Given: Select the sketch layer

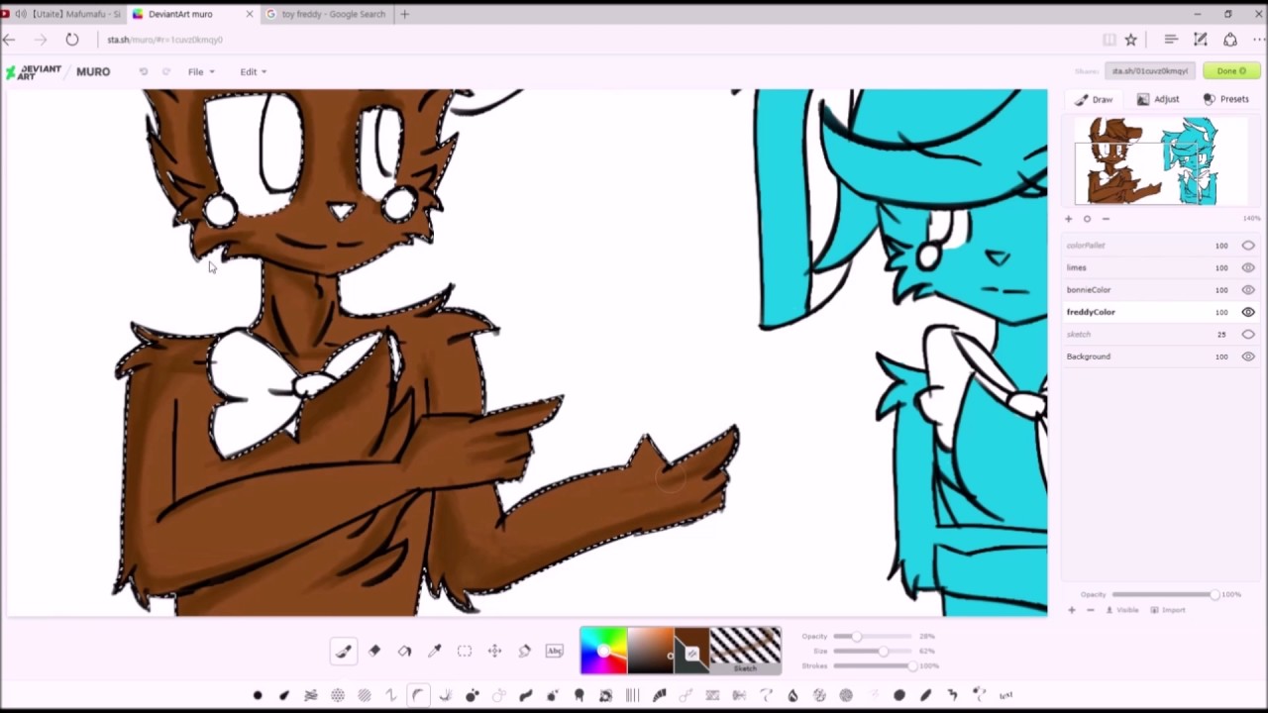Looking at the screenshot, I should (x=1161, y=335).
